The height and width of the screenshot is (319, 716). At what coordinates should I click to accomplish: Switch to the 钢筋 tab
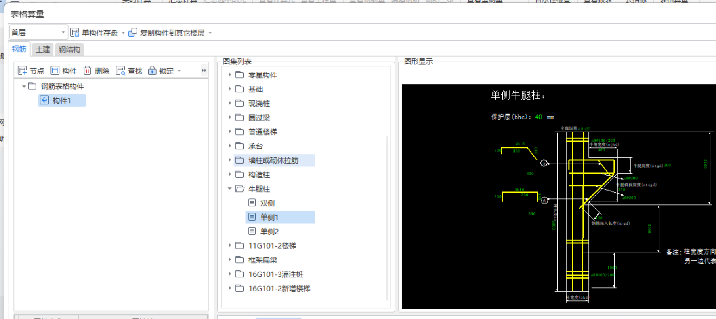(x=19, y=49)
